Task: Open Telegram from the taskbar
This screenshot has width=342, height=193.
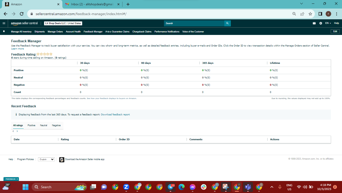Action: tap(170, 187)
